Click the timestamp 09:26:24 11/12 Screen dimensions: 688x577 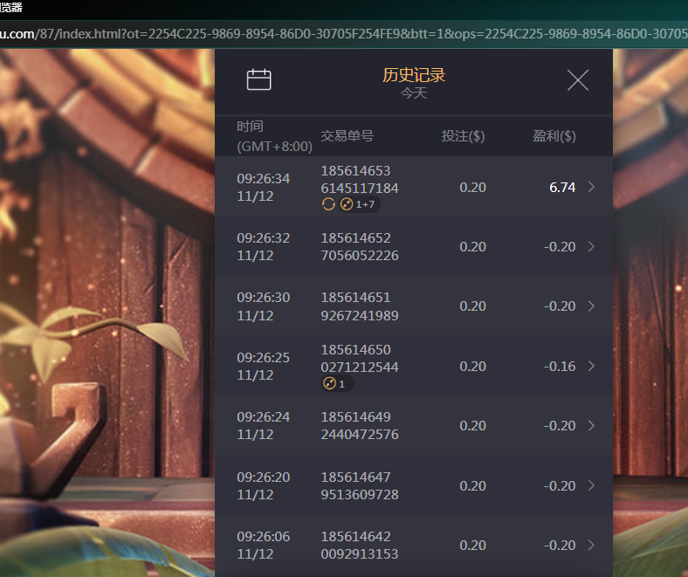[x=264, y=426]
